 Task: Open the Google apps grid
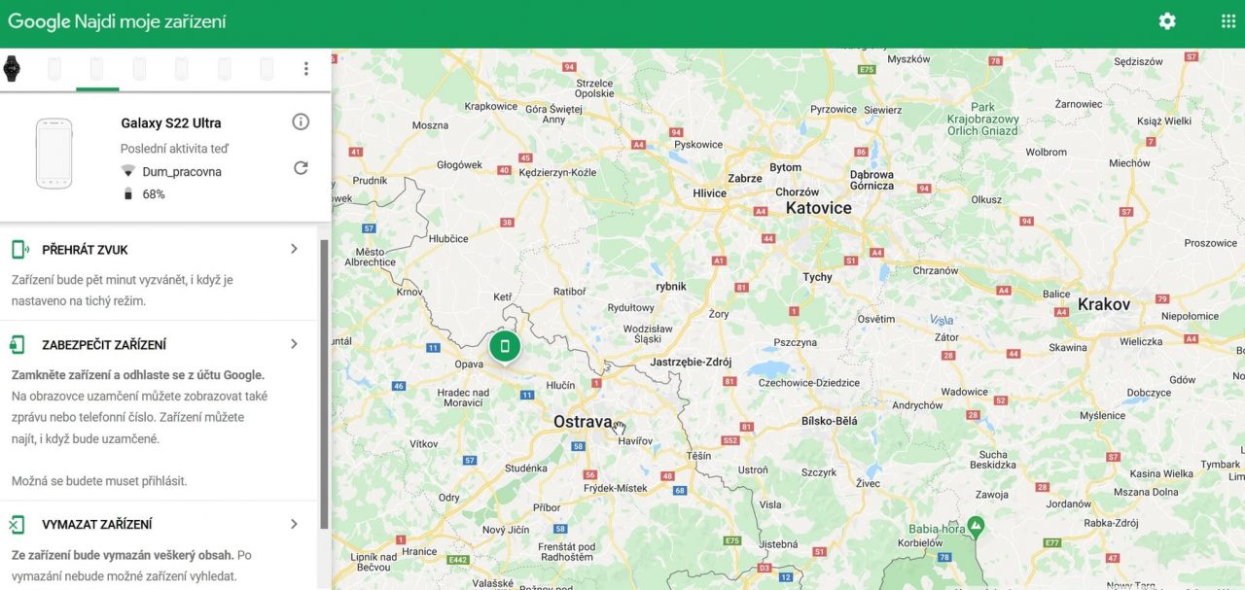(x=1227, y=21)
